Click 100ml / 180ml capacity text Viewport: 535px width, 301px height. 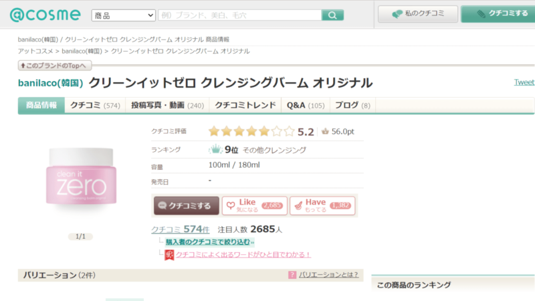coord(234,165)
